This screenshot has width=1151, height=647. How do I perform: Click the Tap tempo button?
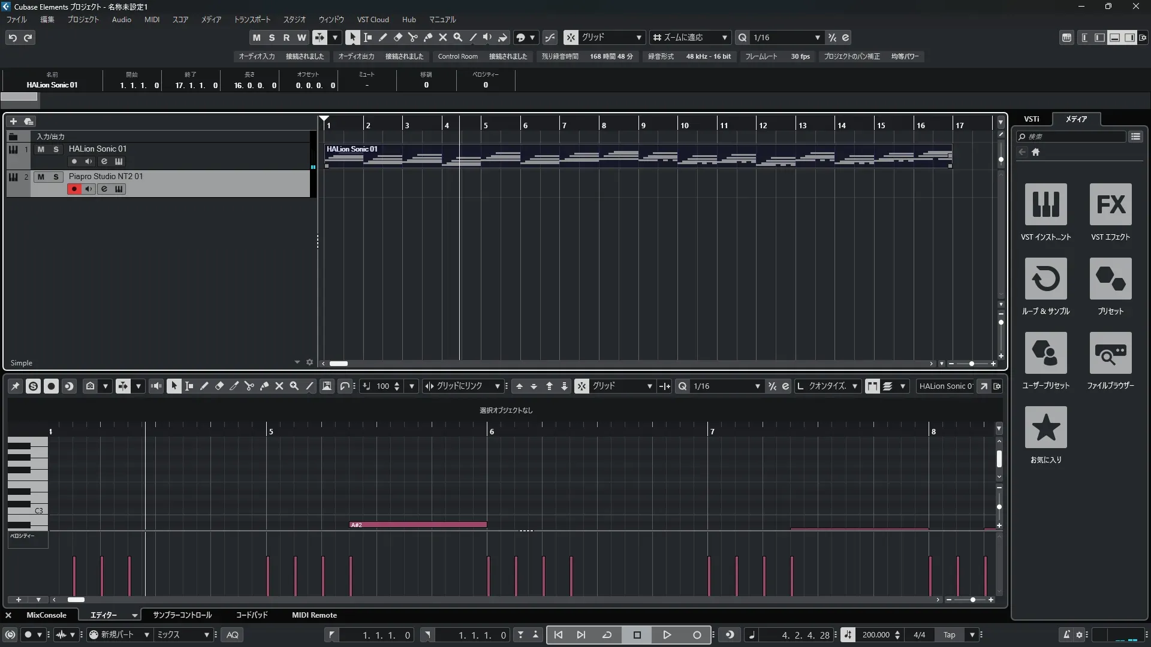[x=949, y=635]
